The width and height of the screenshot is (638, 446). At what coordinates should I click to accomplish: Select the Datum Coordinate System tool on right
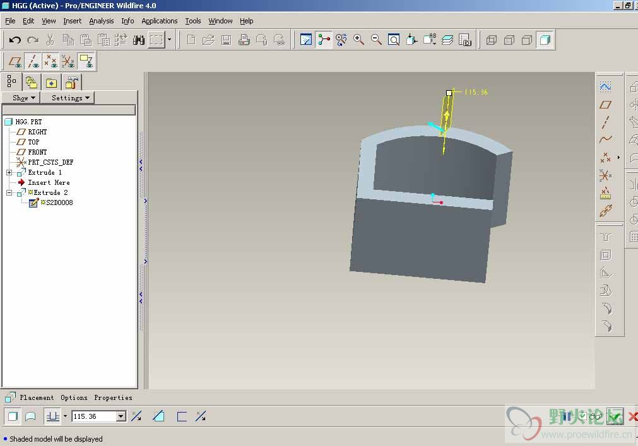[x=605, y=175]
